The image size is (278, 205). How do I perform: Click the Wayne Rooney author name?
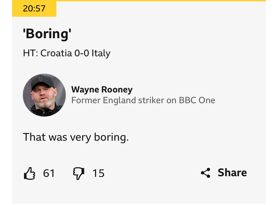point(102,89)
